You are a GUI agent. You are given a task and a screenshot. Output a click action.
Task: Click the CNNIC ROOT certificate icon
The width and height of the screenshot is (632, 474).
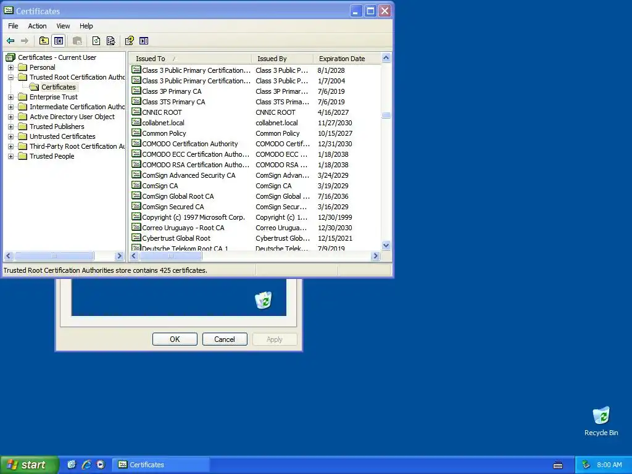[x=136, y=112]
